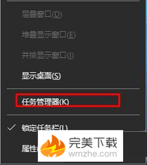The image size is (147, 165).
Task: Choose 层叠窗口(D) menu item
Action: (x=42, y=14)
